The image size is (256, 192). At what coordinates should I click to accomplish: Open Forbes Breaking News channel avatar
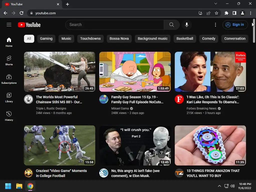tap(179, 99)
